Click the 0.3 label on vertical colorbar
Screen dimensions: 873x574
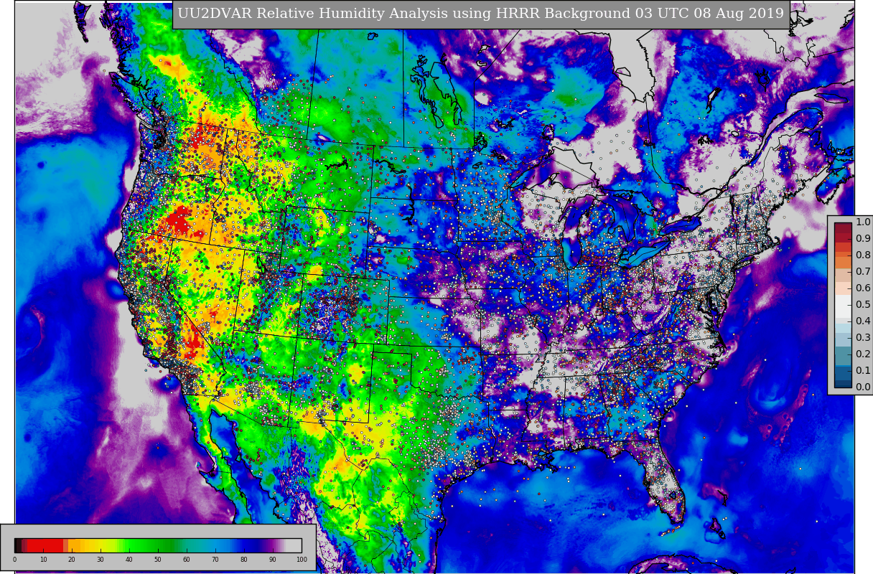tap(863, 338)
